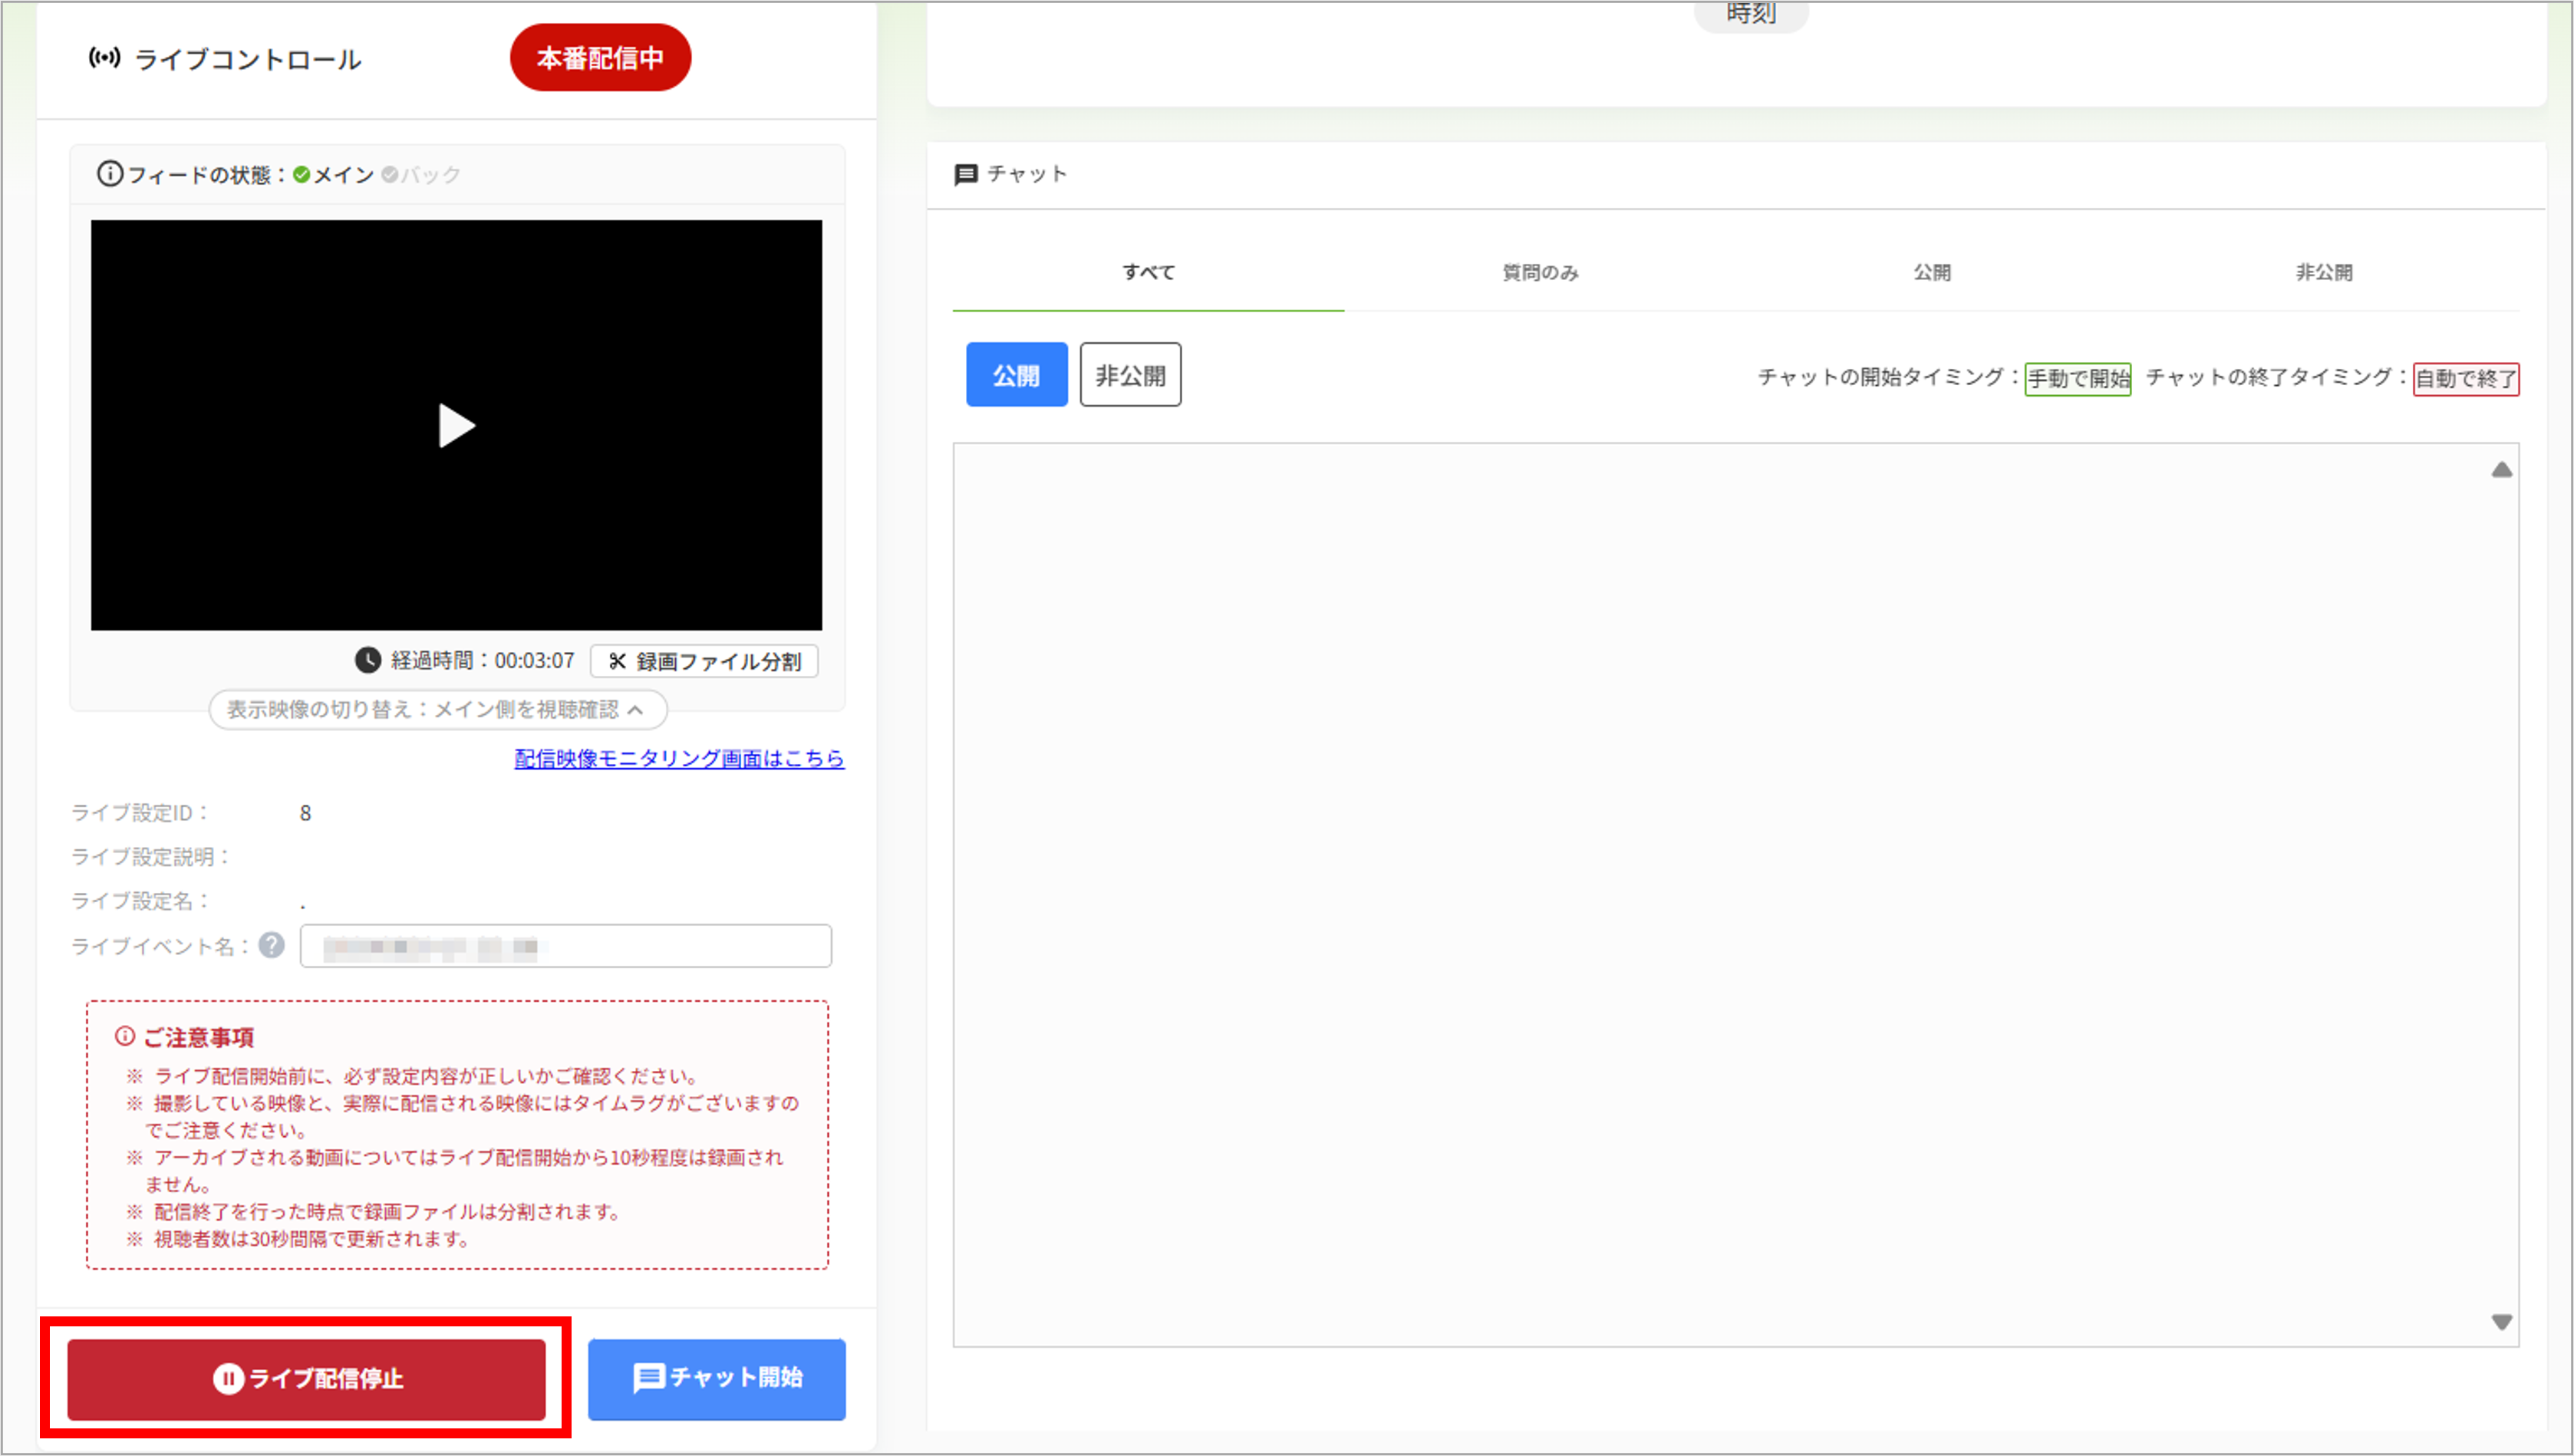The width and height of the screenshot is (2574, 1456).
Task: Click the 経過時間：00:03:07 text
Action: click(x=482, y=660)
